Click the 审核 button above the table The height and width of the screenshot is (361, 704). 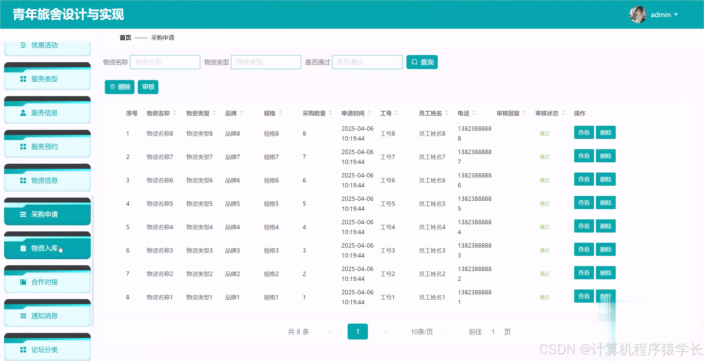tap(148, 87)
